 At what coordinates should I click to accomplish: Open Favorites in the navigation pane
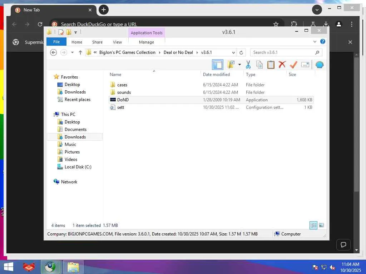point(69,77)
